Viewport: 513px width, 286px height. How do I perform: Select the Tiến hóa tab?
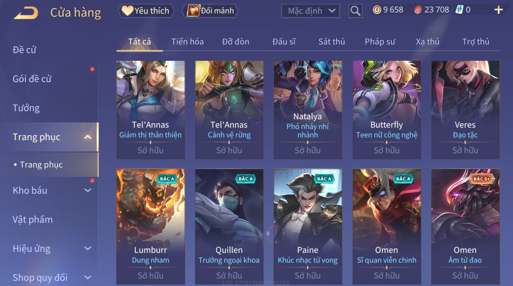[x=188, y=42]
